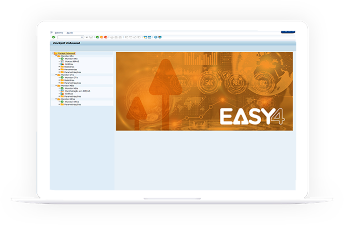Click the Next Page toolbar icon
The width and height of the screenshot is (344, 225).
point(135,37)
